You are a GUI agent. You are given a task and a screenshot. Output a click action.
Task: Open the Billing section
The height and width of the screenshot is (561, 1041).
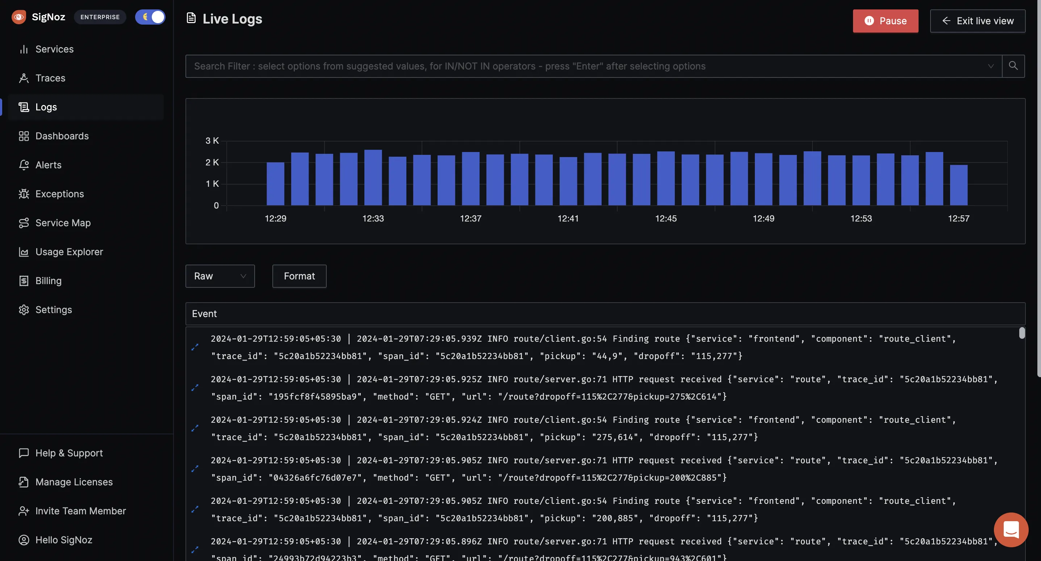click(x=48, y=280)
